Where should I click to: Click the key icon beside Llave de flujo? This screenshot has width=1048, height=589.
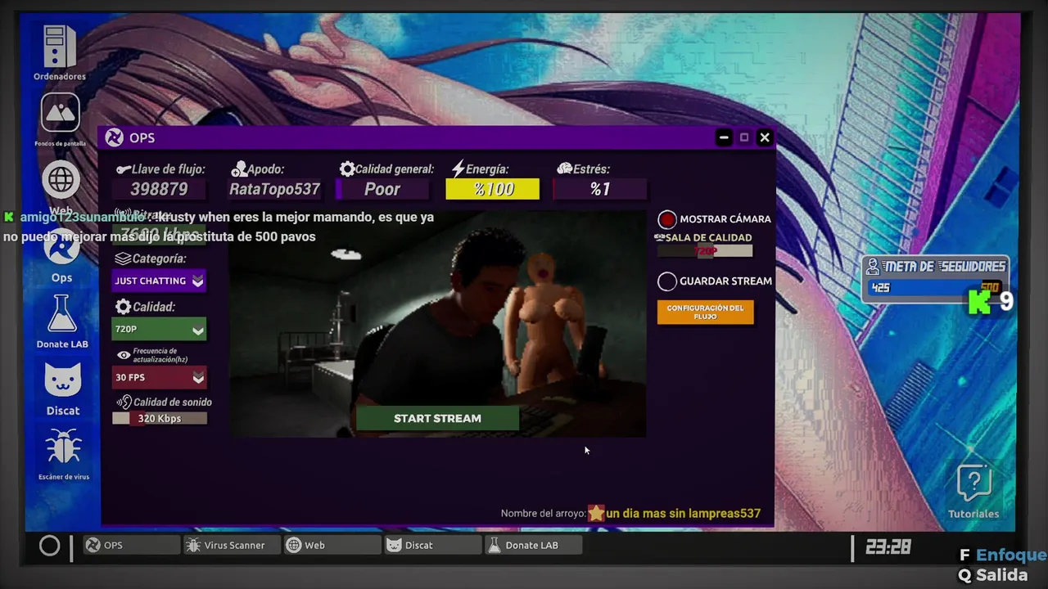click(124, 169)
